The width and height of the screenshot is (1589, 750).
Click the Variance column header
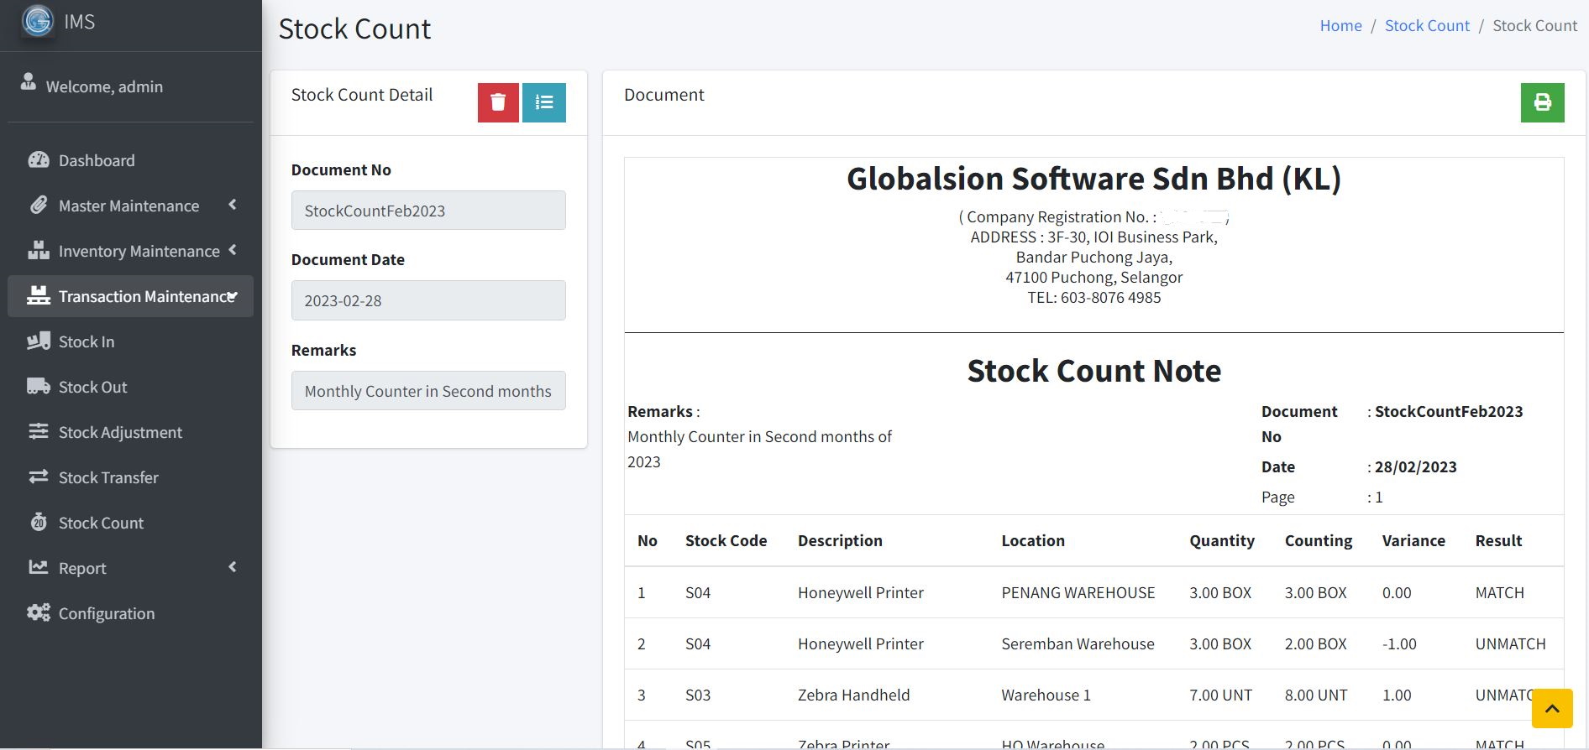[x=1413, y=540]
